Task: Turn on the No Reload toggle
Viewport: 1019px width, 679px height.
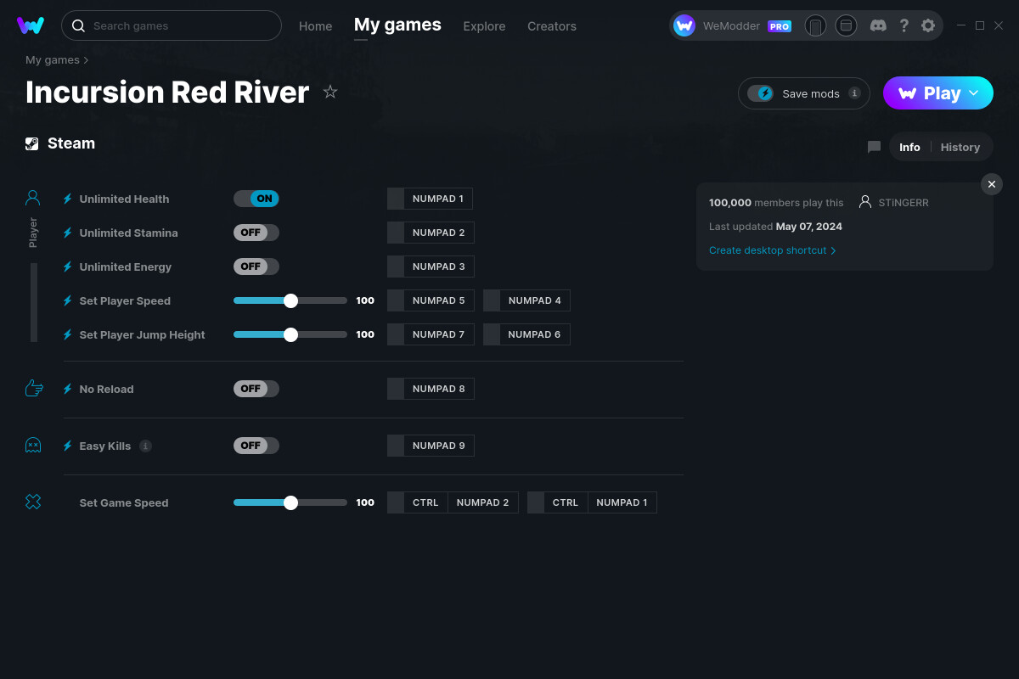Action: 256,388
